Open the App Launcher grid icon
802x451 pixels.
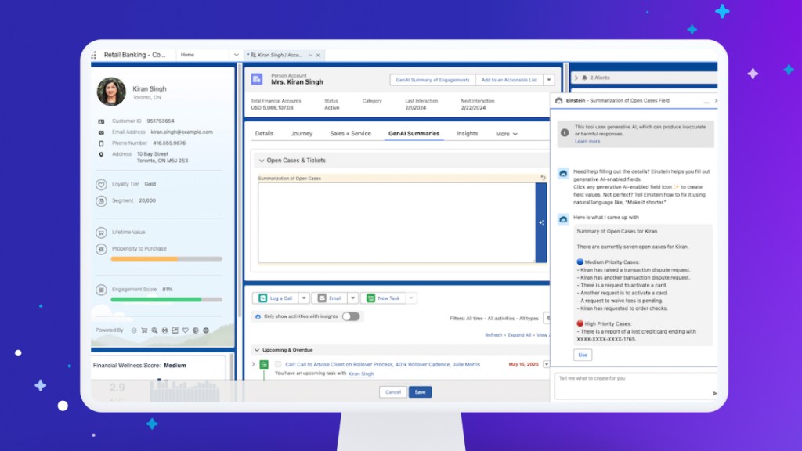94,55
